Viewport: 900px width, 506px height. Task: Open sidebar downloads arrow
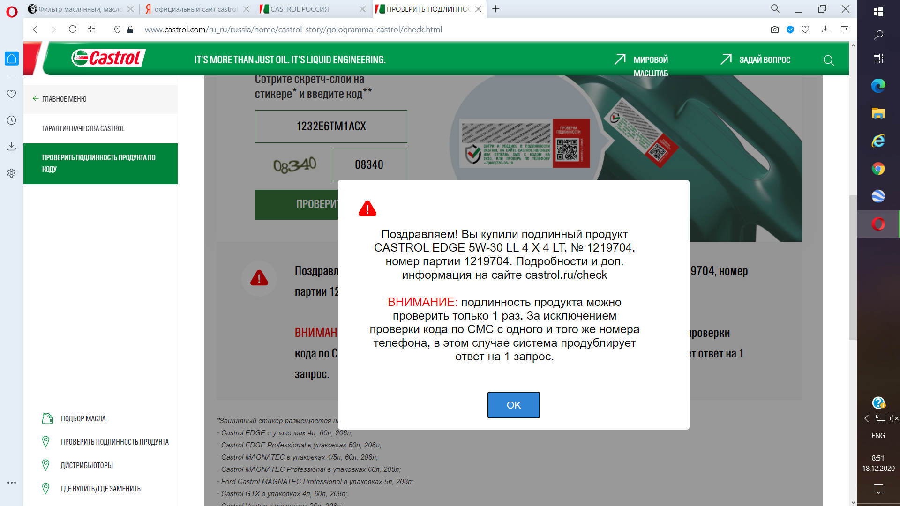coord(12,147)
